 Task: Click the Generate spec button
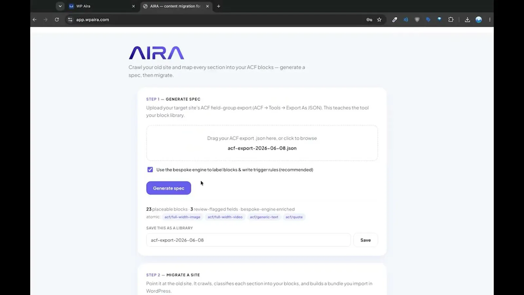[x=169, y=188]
